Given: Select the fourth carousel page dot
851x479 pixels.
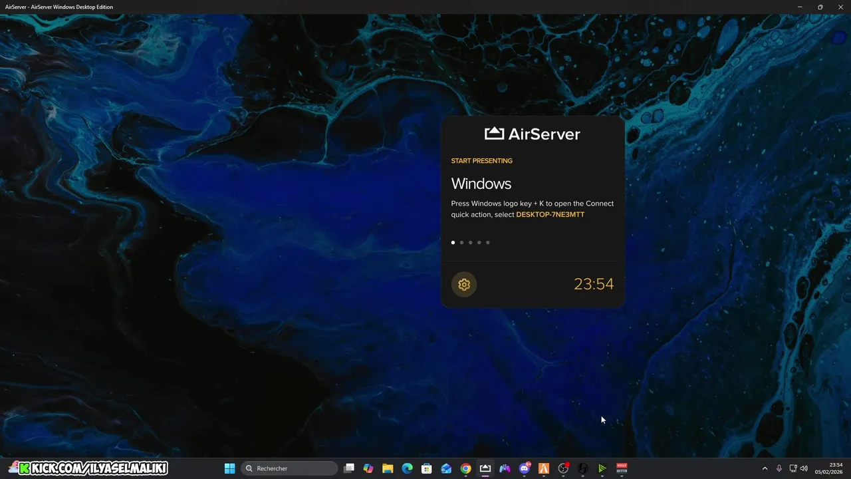Looking at the screenshot, I should (479, 243).
